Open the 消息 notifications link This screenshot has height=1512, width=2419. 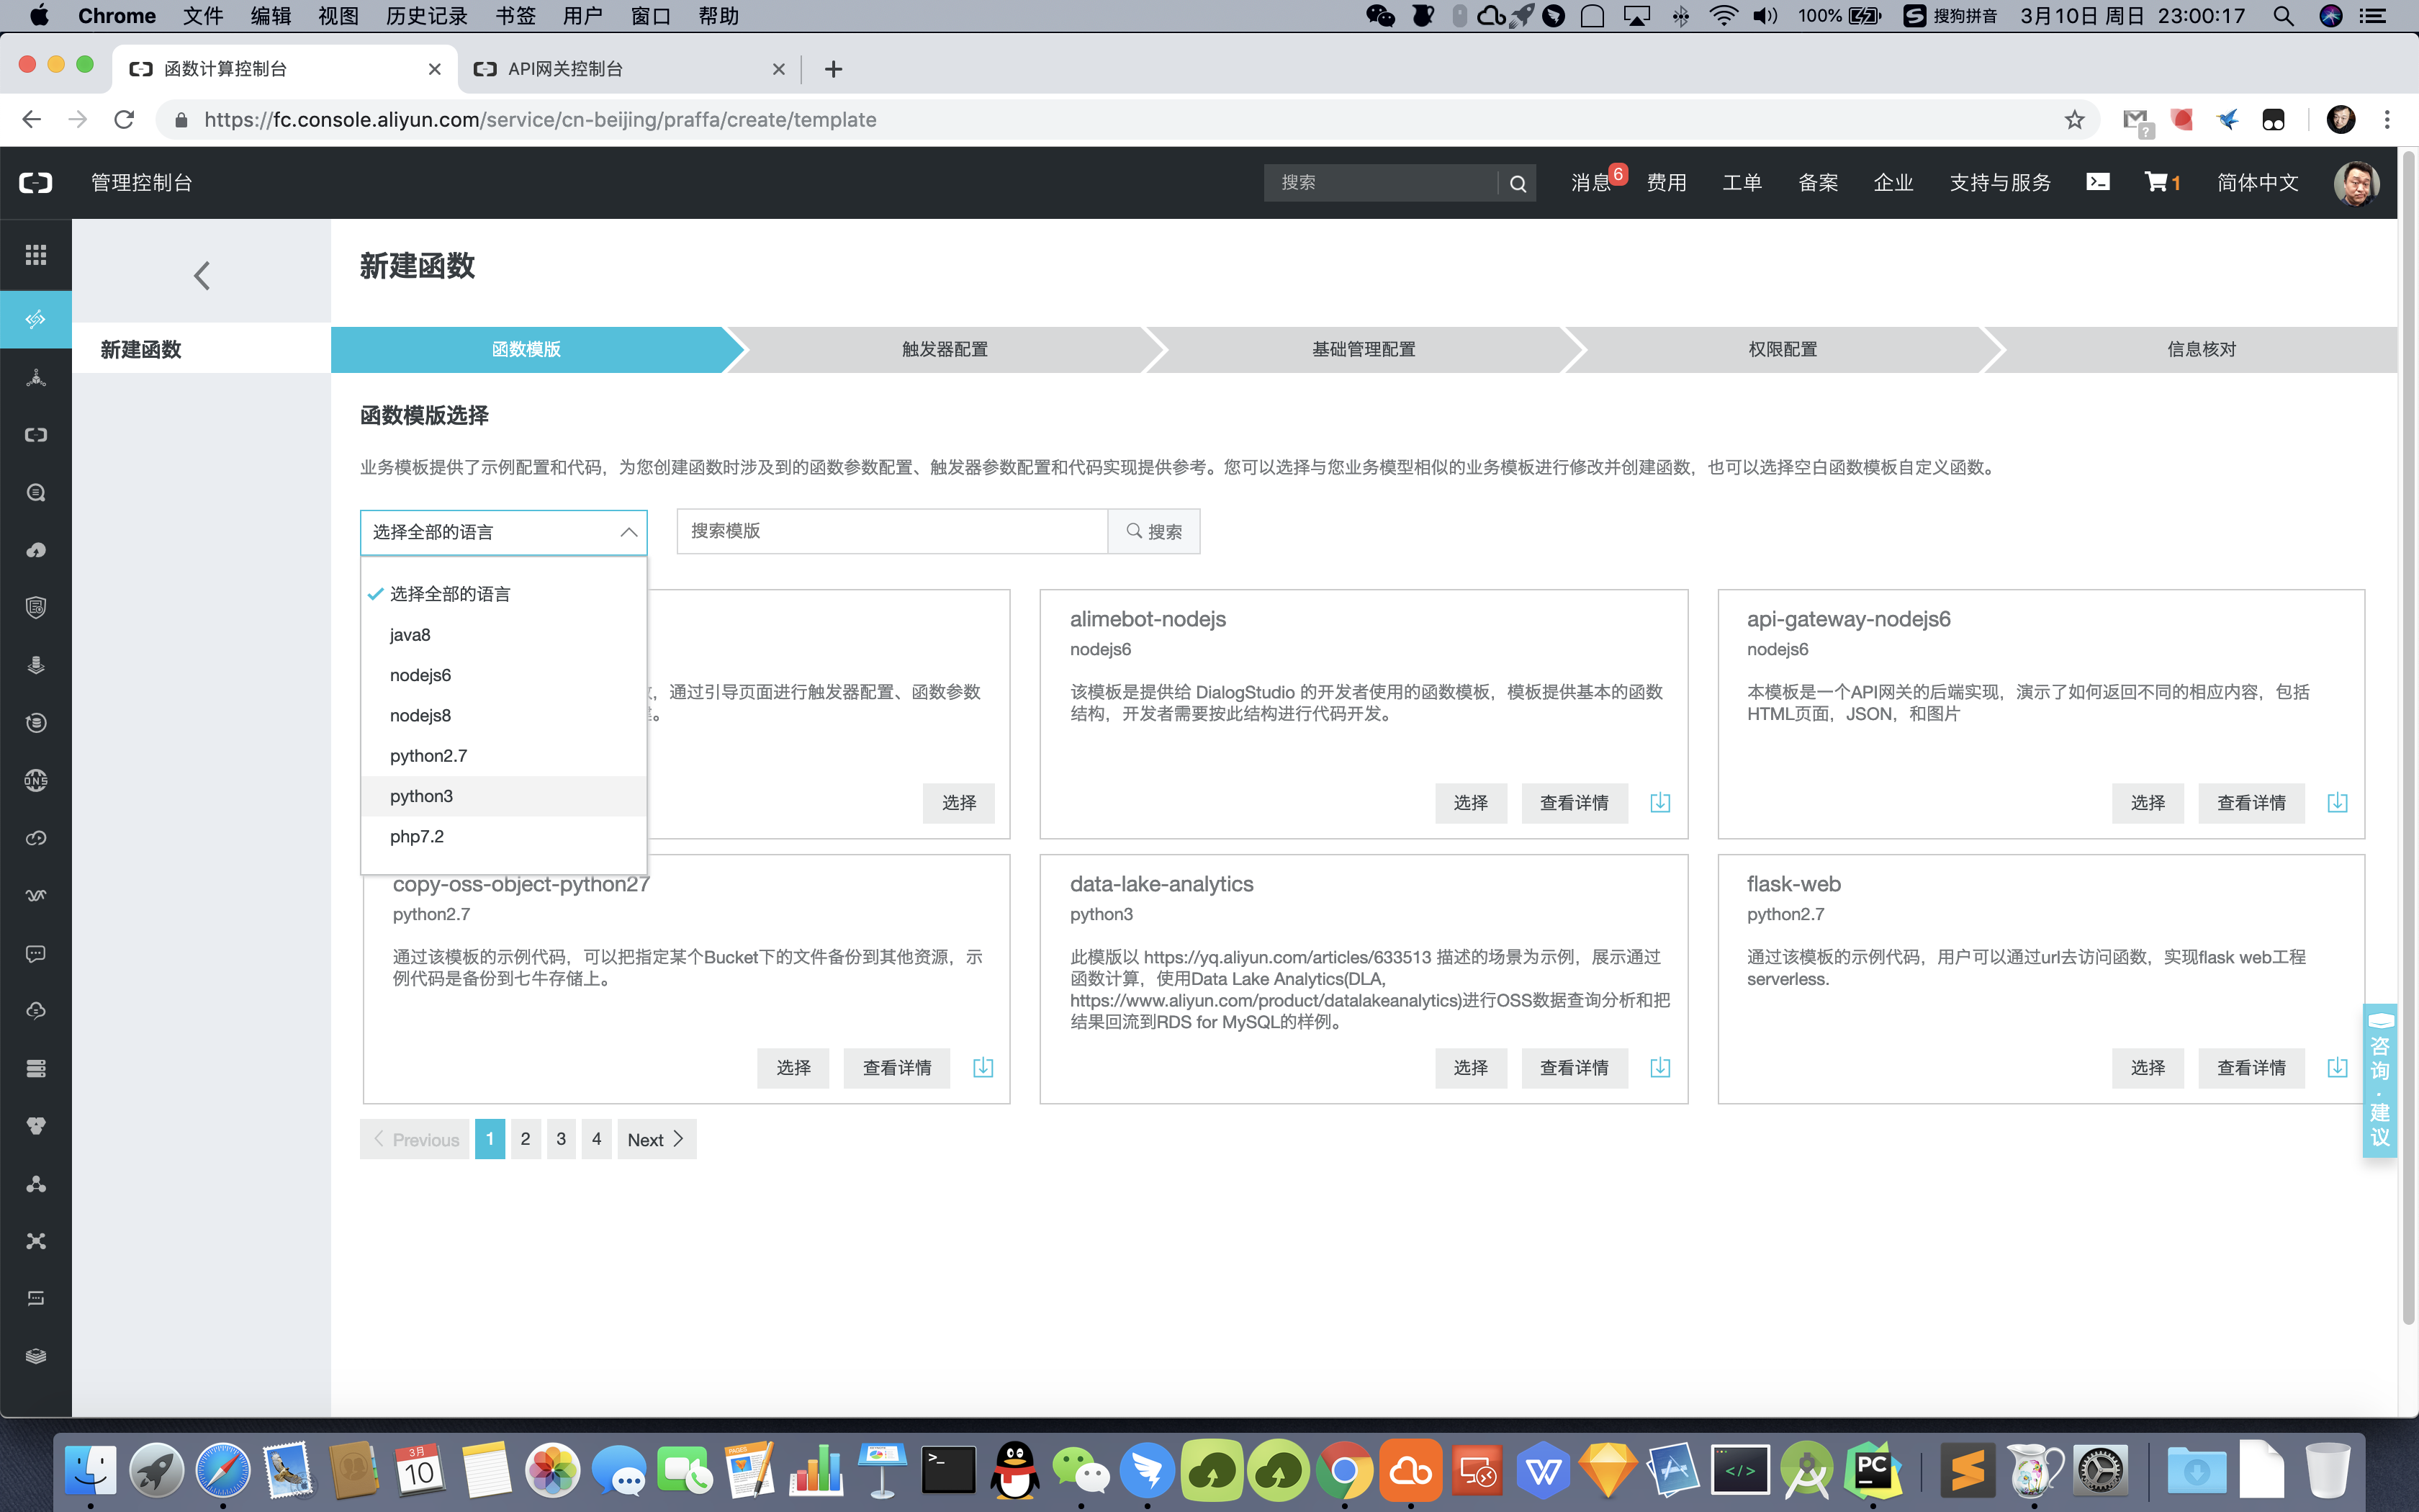pos(1590,183)
